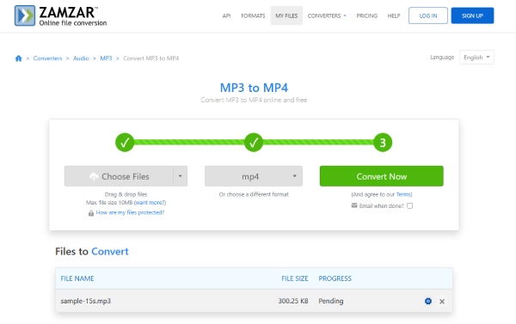Click the Choose Files button
This screenshot has height=324, width=516.
click(119, 176)
